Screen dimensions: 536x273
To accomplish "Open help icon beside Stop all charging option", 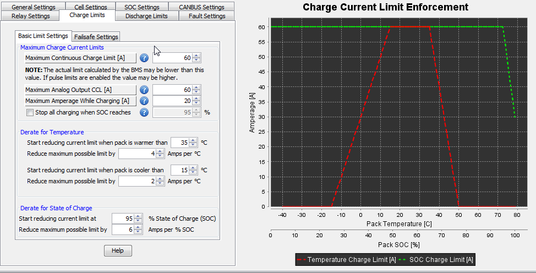I will pos(144,112).
